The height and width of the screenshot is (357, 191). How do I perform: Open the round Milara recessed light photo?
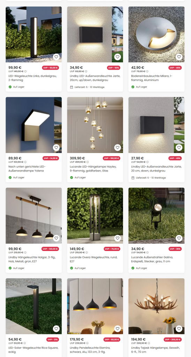click(156, 35)
